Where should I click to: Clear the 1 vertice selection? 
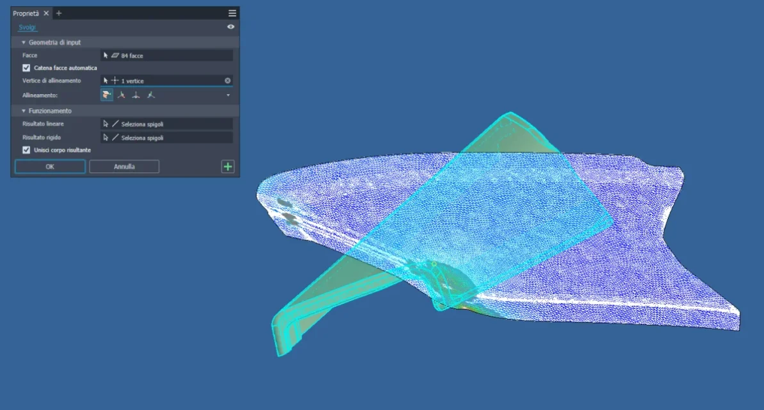point(227,81)
